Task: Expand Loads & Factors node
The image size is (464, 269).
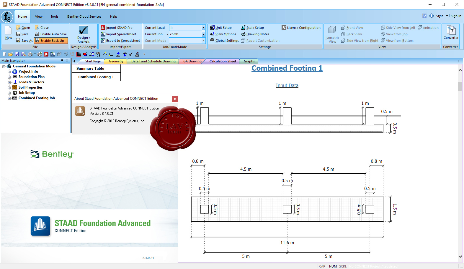Action: coord(9,82)
